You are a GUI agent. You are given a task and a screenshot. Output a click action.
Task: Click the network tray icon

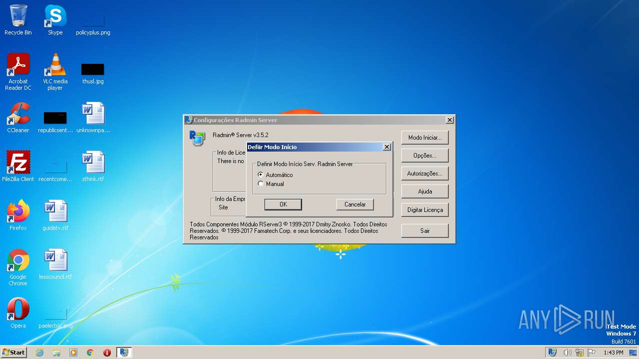click(580, 353)
